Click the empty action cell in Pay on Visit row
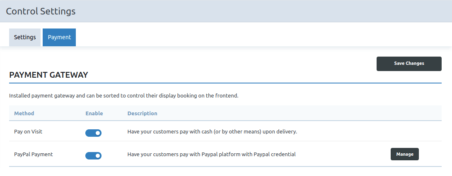This screenshot has width=452, height=176. pyautogui.click(x=404, y=132)
